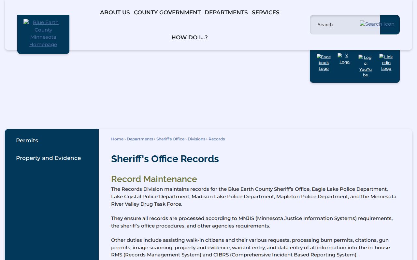Open the Departments menu
The width and height of the screenshot is (417, 260).
pyautogui.click(x=226, y=12)
